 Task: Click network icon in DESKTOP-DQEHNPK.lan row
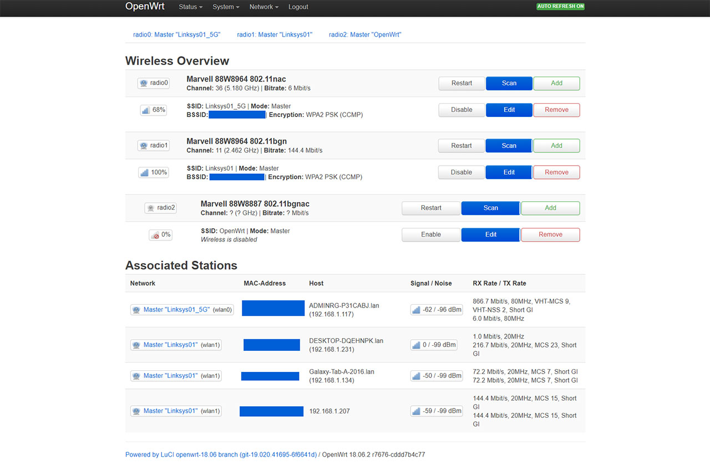click(x=136, y=345)
